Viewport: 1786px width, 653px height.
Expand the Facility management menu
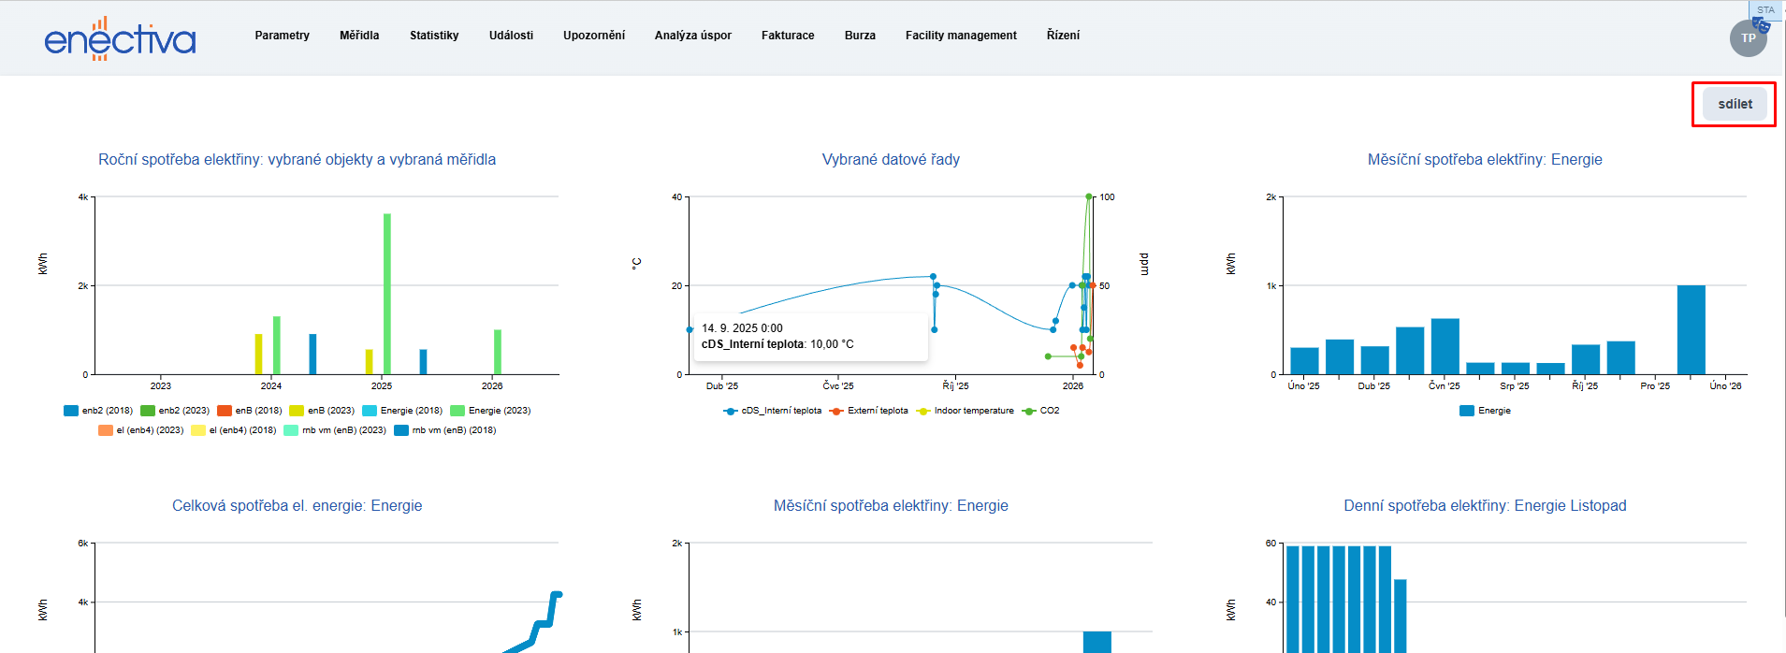(x=960, y=36)
